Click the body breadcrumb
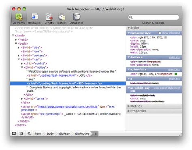 [50, 133]
